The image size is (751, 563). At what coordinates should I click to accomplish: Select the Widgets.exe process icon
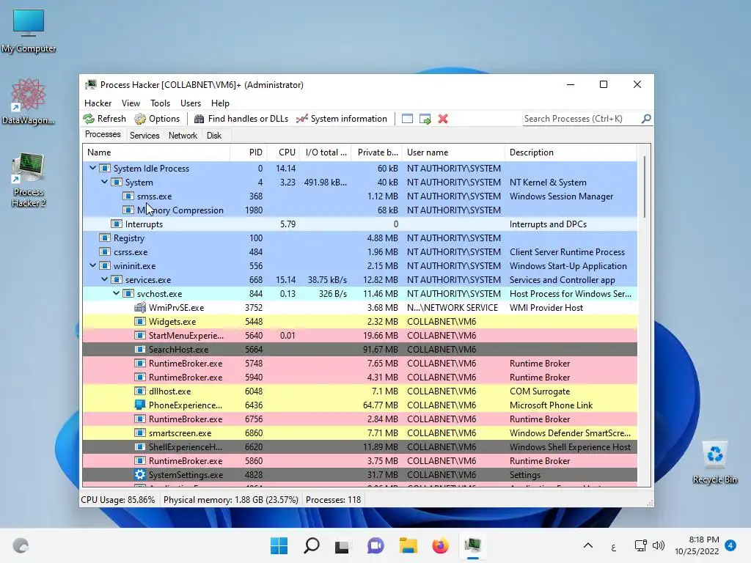point(140,321)
